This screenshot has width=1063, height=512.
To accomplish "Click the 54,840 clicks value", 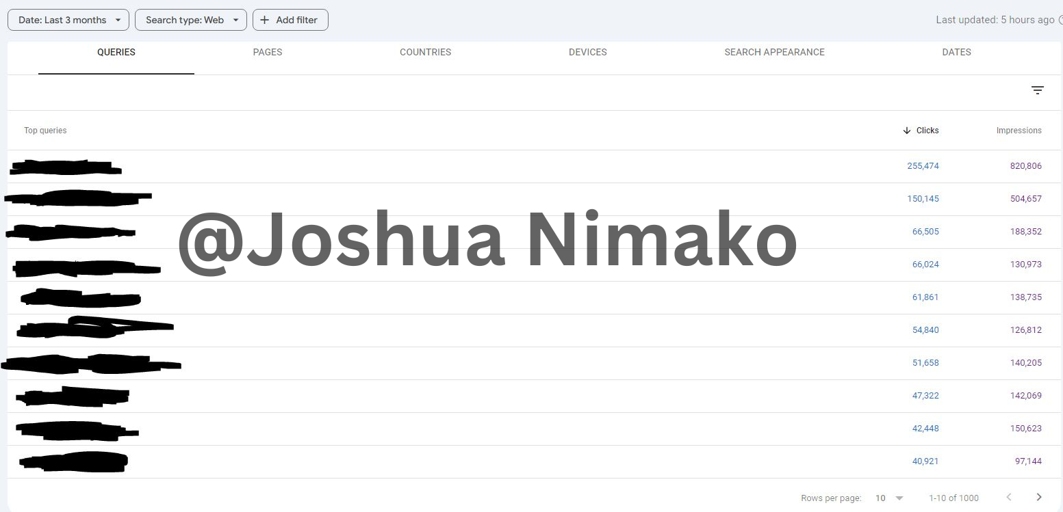I will tap(925, 330).
